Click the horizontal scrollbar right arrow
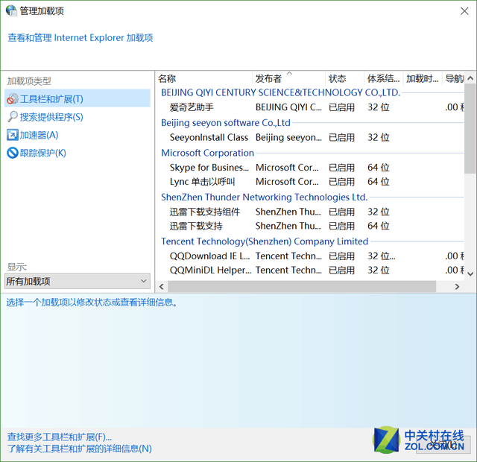The image size is (477, 462). 457,286
